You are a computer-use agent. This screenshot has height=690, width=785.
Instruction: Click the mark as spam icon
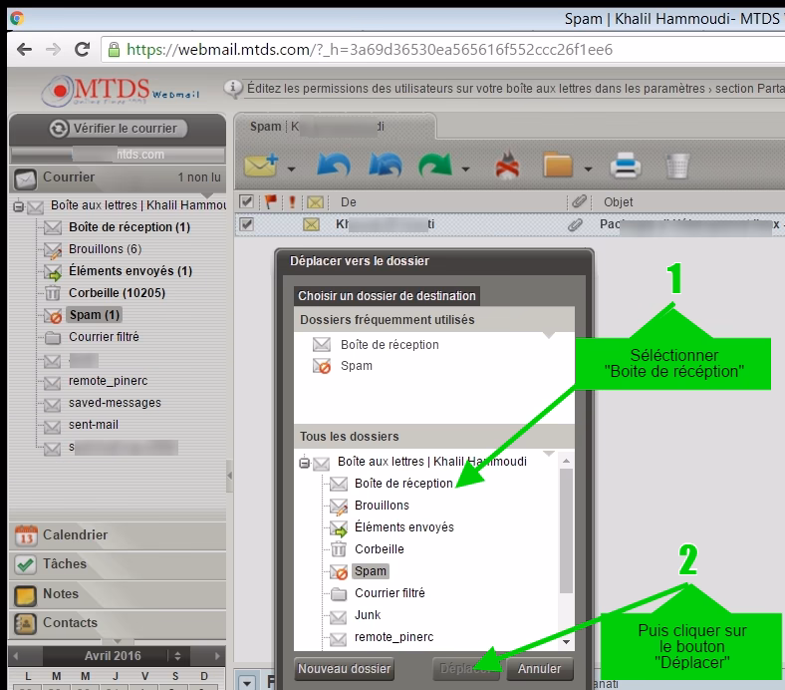(508, 165)
